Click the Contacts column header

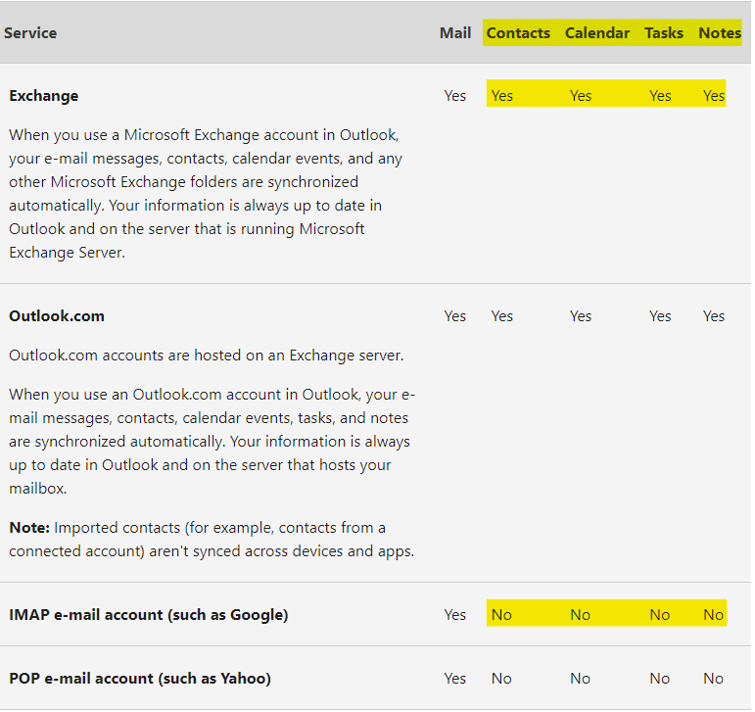(x=518, y=32)
